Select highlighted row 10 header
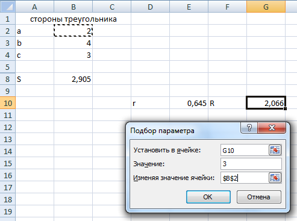 [x=8, y=103]
